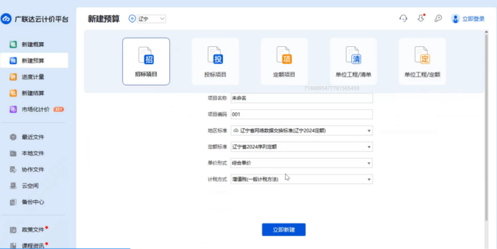Screen dimensions: 497x249
Task: Click the 定 document icon
Action: (x=422, y=55)
